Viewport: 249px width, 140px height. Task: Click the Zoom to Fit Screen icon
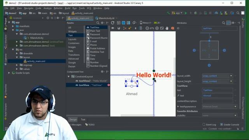[162, 28]
